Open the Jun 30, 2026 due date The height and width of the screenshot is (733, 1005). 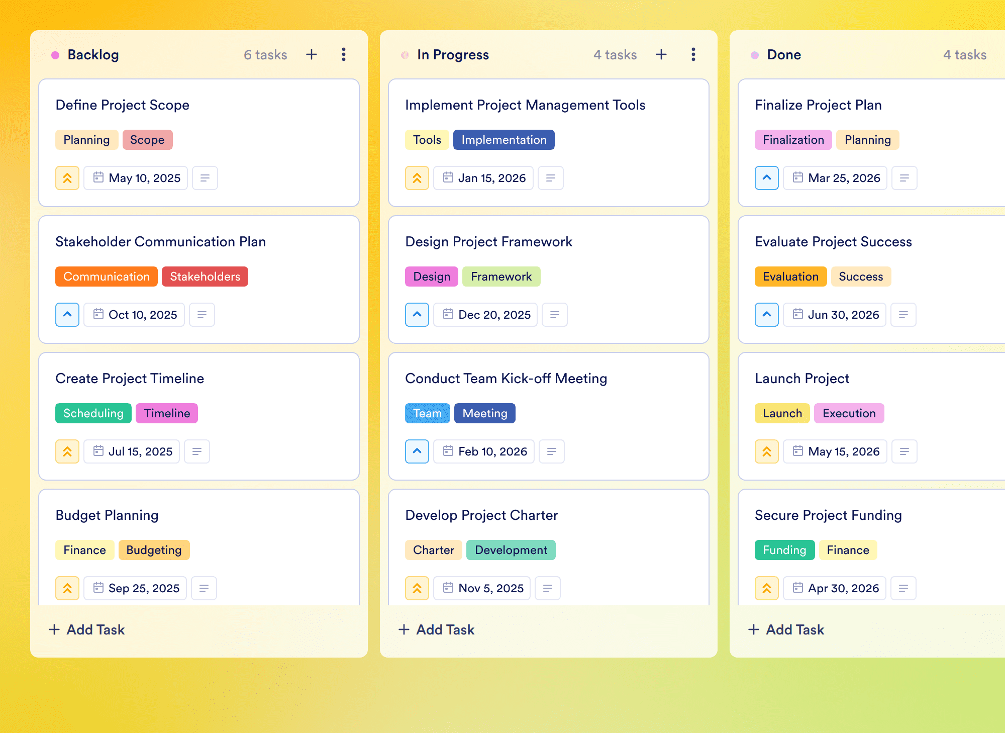(835, 315)
